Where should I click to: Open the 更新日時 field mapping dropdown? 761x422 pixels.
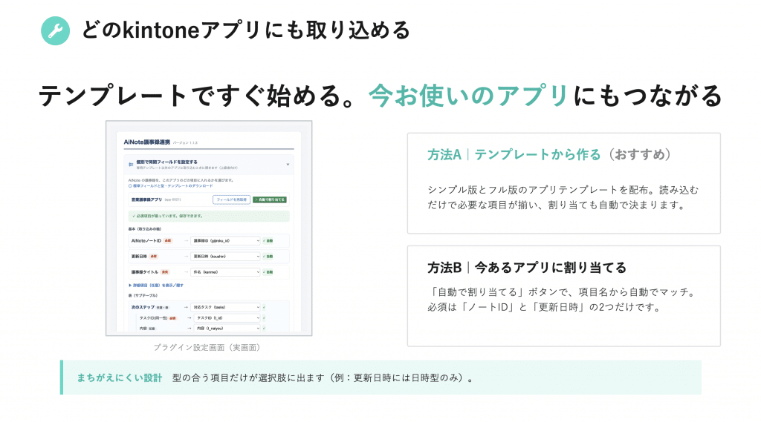pos(226,257)
